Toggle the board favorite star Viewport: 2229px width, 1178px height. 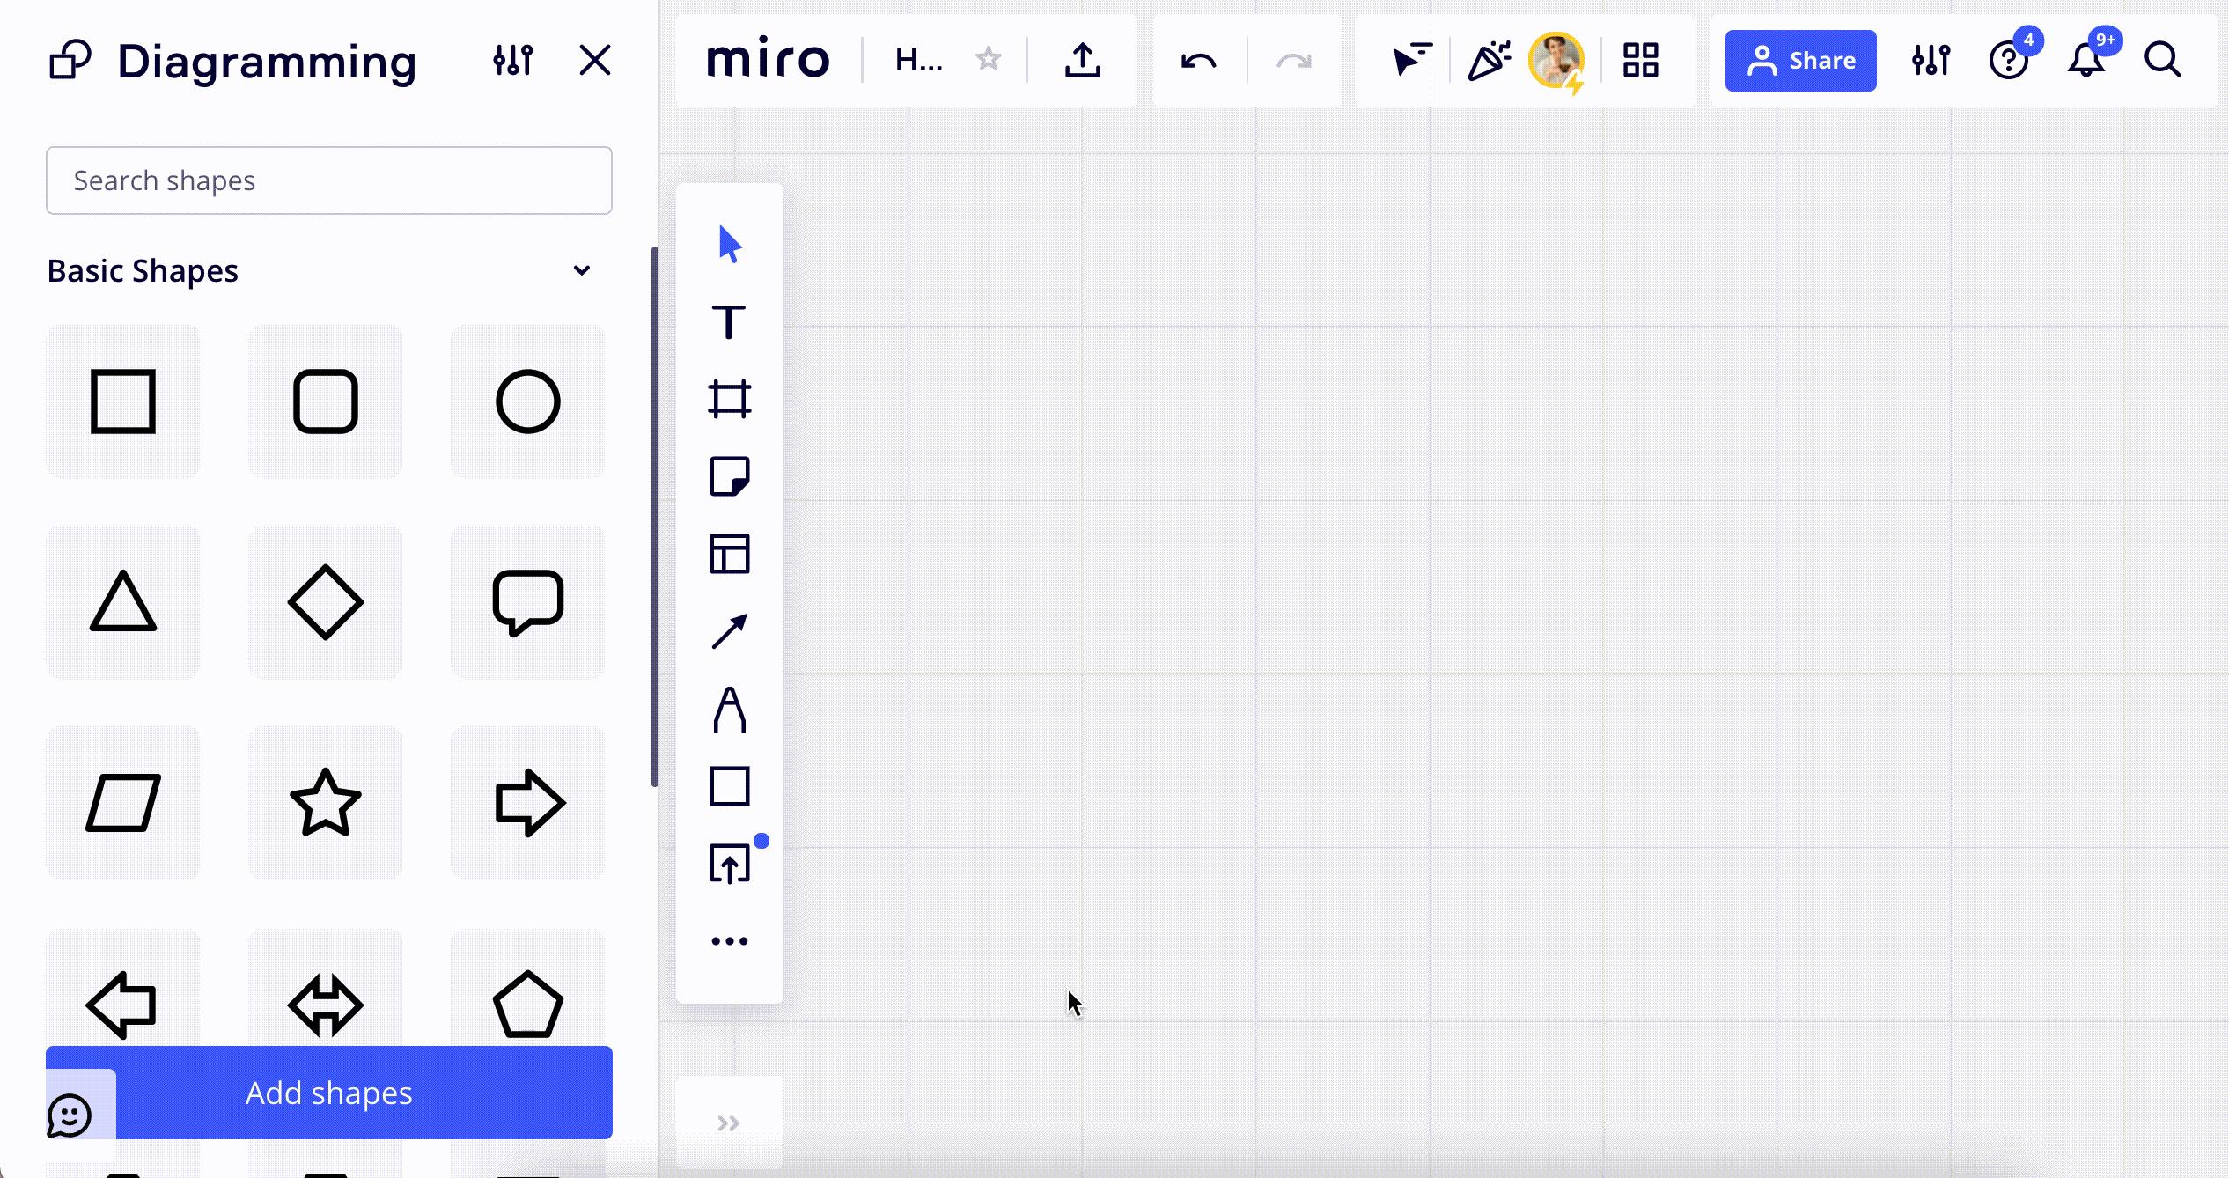pos(988,59)
